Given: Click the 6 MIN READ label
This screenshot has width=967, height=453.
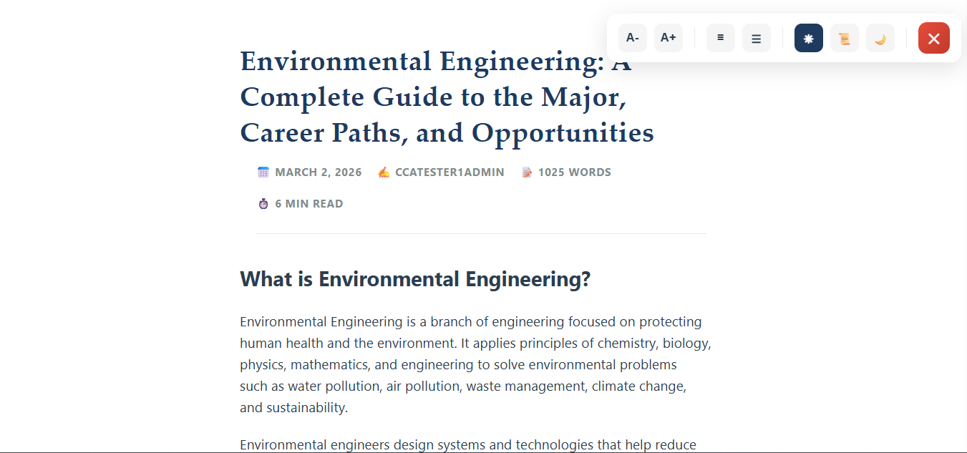Looking at the screenshot, I should [309, 204].
